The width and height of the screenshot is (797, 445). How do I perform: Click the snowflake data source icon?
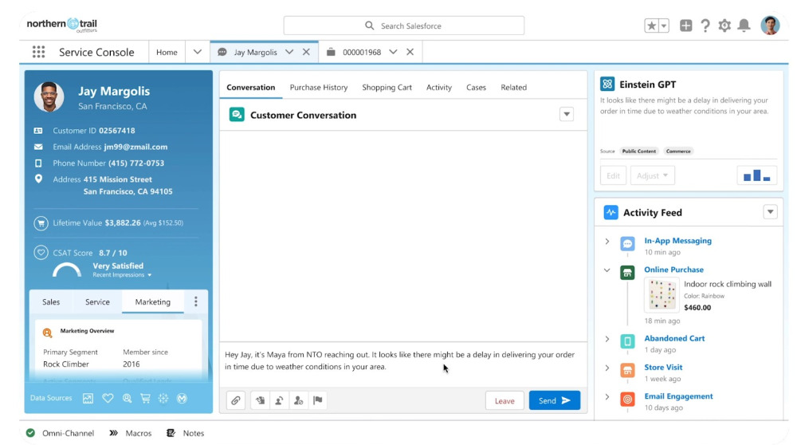click(163, 398)
